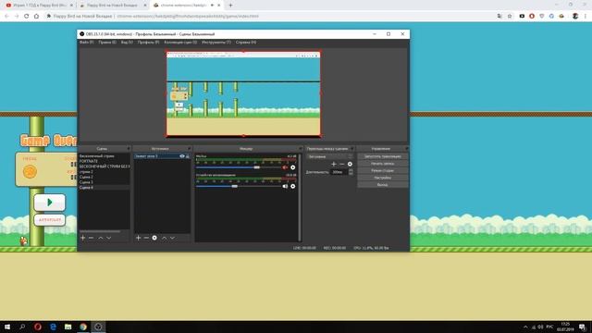Open the Справка menu
The width and height of the screenshot is (592, 333).
point(246,43)
